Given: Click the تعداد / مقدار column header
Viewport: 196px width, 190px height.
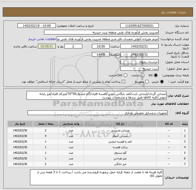Looking at the screenshot, I should point(46,124).
